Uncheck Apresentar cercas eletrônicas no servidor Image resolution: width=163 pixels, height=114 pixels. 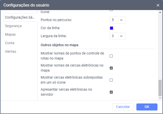111,92
